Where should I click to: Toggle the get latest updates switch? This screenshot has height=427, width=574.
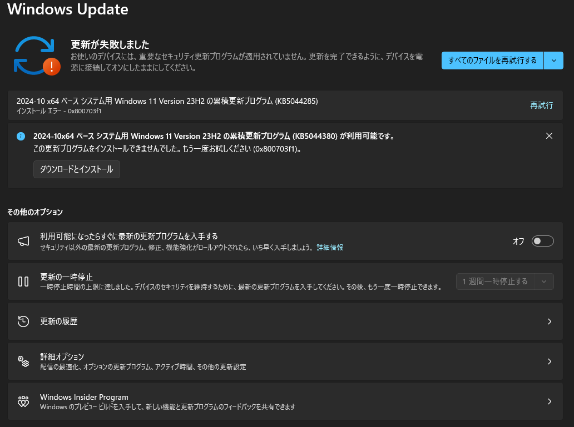tap(542, 242)
